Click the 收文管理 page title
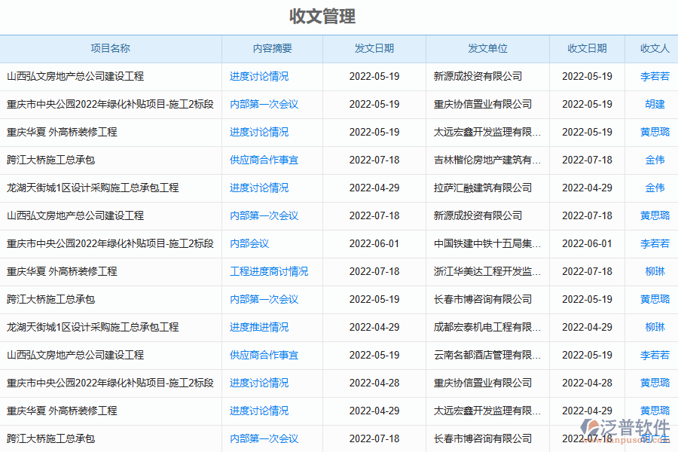 tap(322, 17)
